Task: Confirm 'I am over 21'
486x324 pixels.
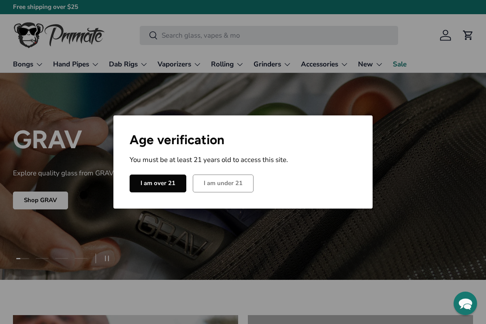Action: click(158, 183)
